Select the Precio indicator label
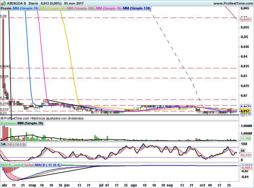Viewport: 254px width, 188px height. tap(6, 8)
